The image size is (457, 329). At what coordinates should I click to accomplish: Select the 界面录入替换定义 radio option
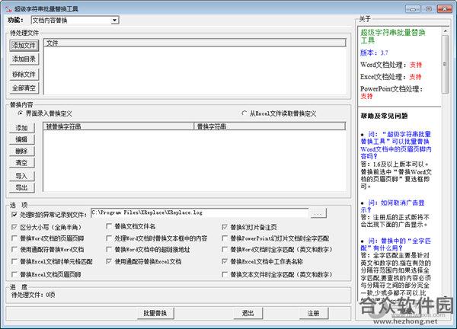(x=20, y=113)
